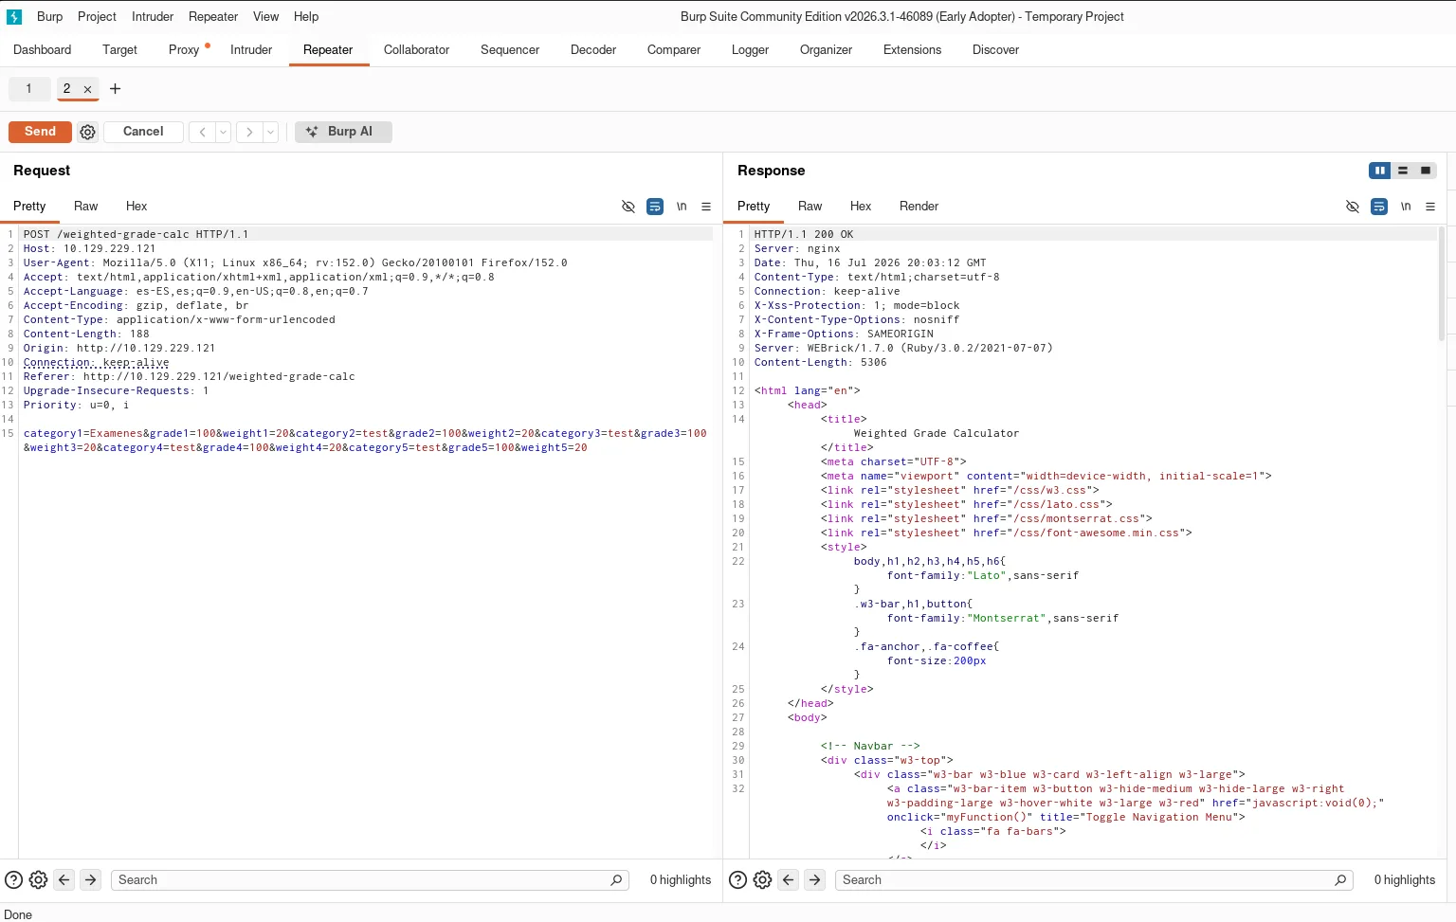Switch to the Decoder tab
The image size is (1456, 922).
coord(593,50)
